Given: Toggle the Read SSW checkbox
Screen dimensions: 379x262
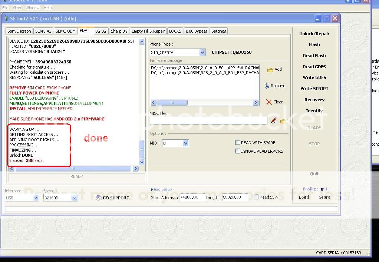Looking at the screenshot, I should click(256, 197).
